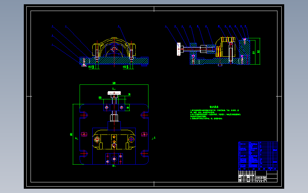308x193 pixels.
Task: Select the yellow arched workpiece in the front view
Action: (x=114, y=47)
